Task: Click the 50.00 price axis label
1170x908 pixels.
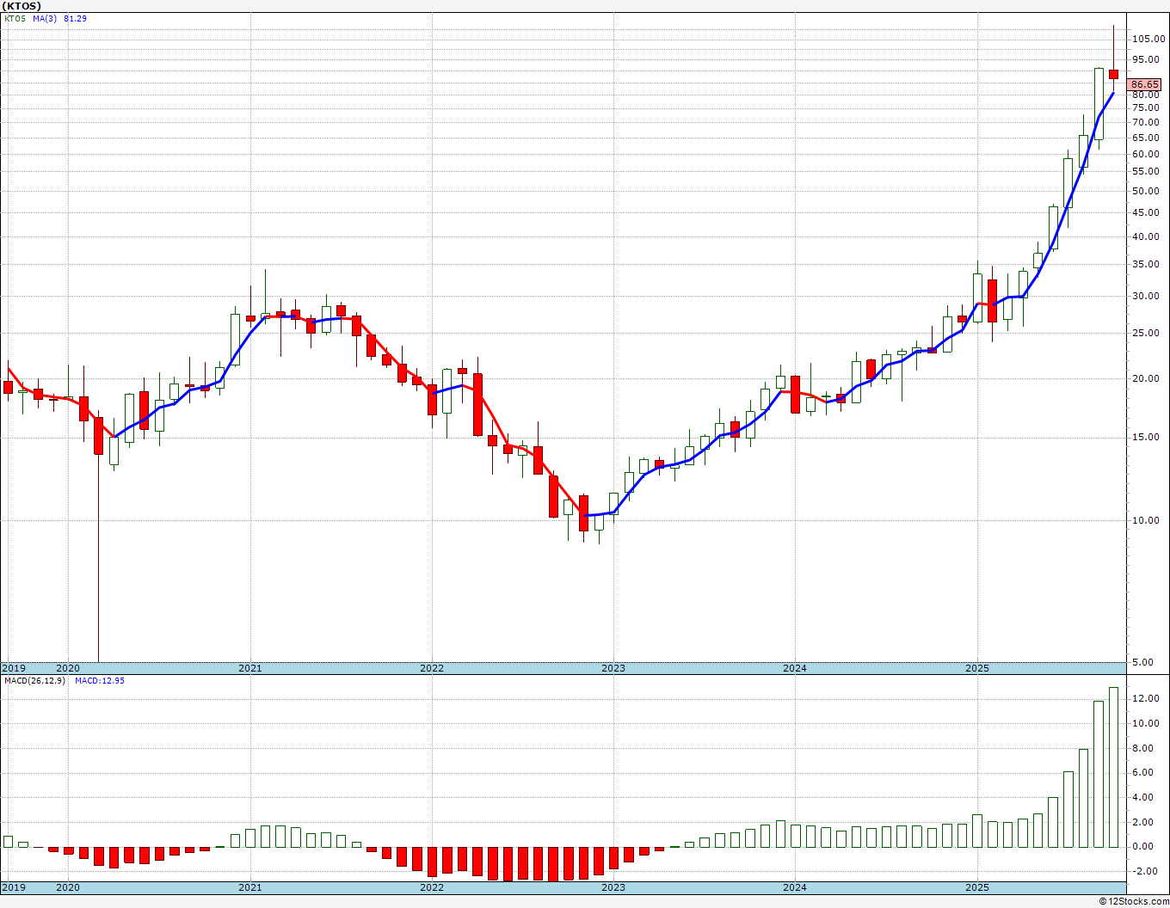Action: point(1147,192)
